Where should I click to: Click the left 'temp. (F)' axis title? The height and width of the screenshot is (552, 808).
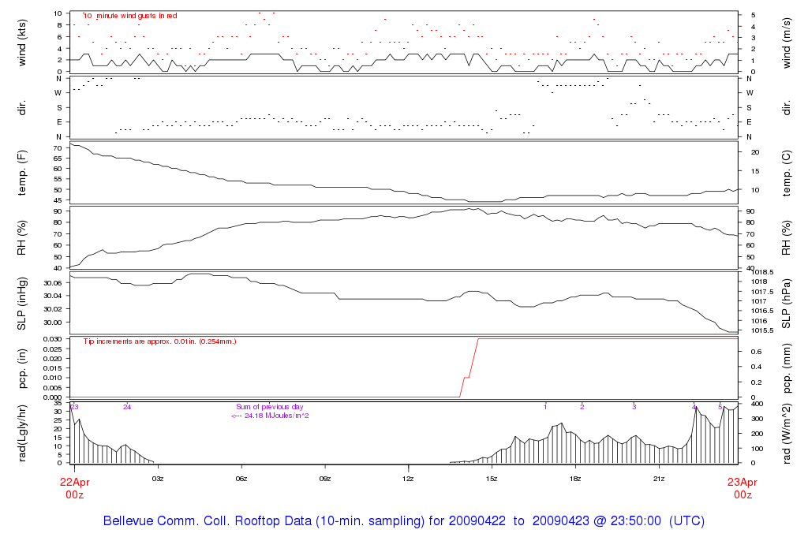21,173
